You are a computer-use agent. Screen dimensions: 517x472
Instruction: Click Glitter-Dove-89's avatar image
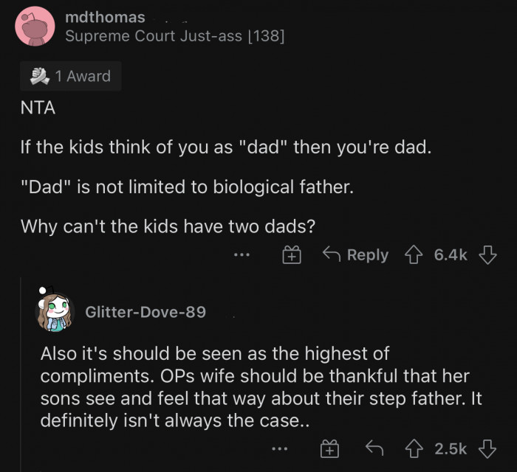click(54, 309)
